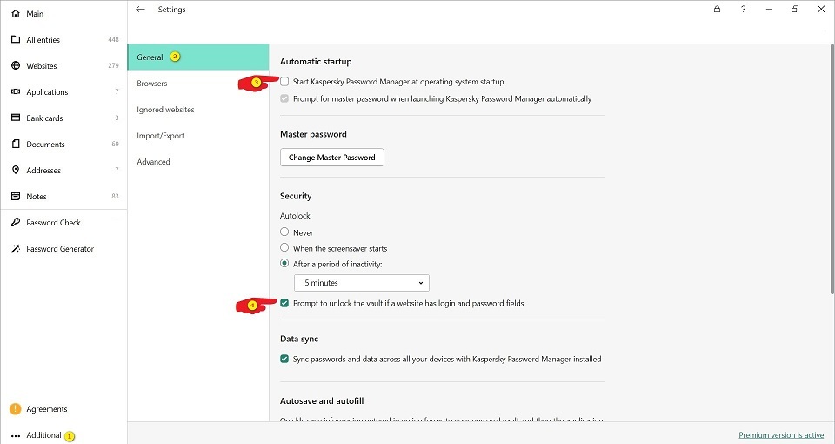Click the Addresses location pin icon
This screenshot has height=444, width=835.
click(x=16, y=170)
